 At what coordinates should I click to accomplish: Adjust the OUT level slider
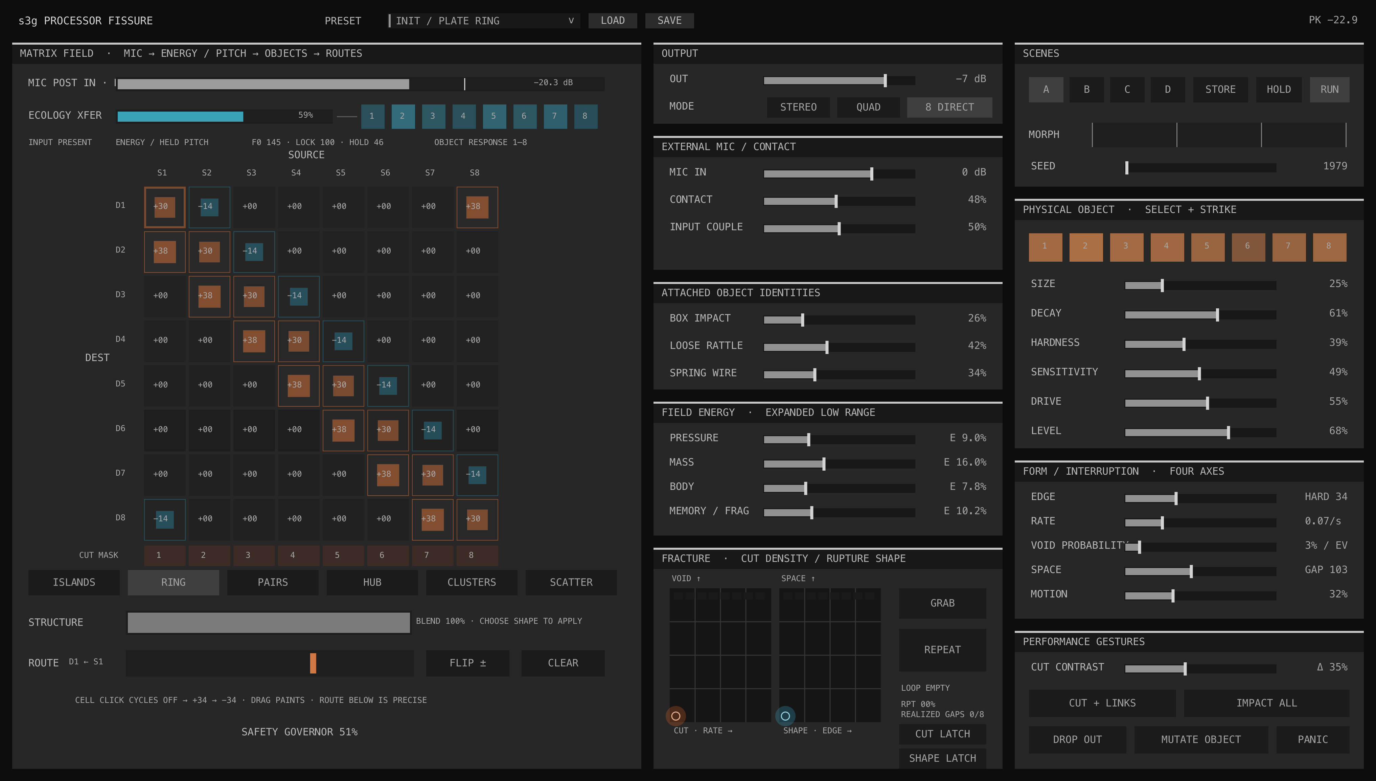(839, 80)
